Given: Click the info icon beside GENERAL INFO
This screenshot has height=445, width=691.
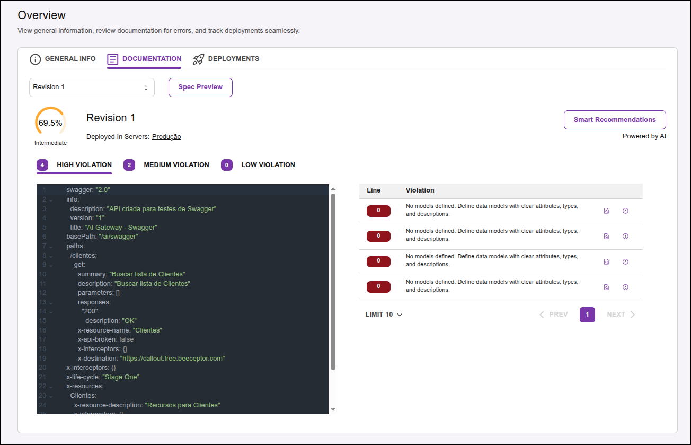Looking at the screenshot, I should pyautogui.click(x=35, y=59).
